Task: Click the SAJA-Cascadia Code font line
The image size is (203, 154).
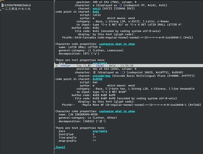Action: [x=127, y=38]
